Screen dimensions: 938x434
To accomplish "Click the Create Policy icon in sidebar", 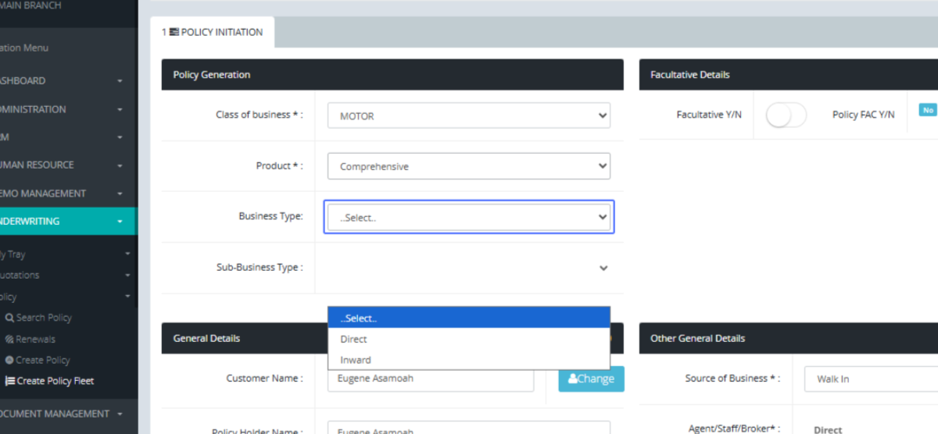I will [x=9, y=361].
